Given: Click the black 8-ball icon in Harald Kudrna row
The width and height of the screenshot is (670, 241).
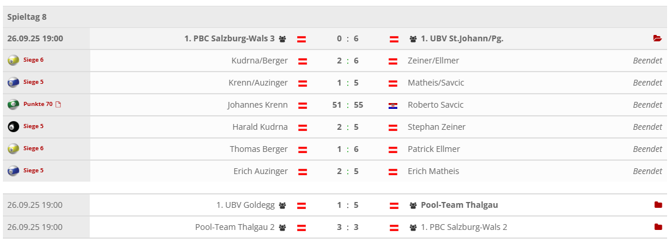Looking at the screenshot, I should [13, 127].
